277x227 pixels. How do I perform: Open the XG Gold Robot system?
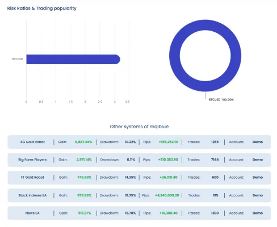pos(32,142)
